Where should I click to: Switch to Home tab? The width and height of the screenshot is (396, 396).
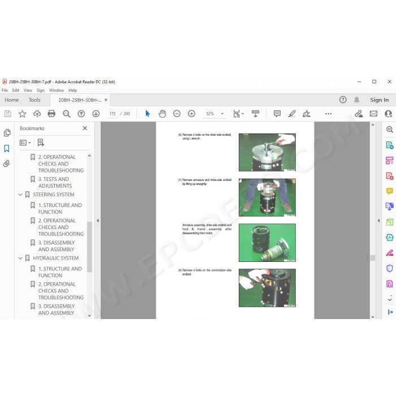pyautogui.click(x=12, y=100)
